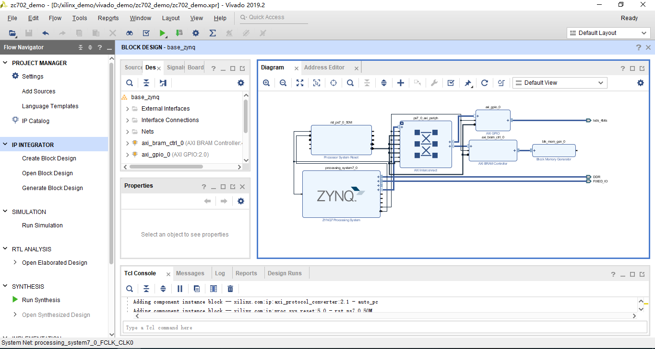The height and width of the screenshot is (349, 655).
Task: Regenerate layout refresh icon in Diagram
Action: (x=485, y=83)
